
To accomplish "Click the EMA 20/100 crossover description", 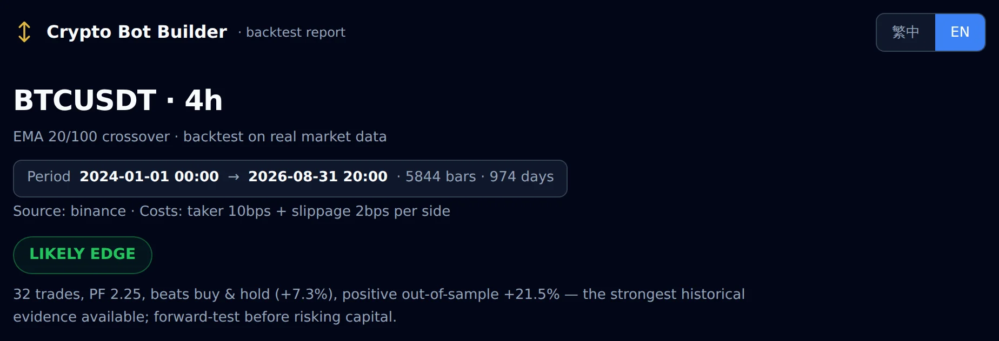I will [x=91, y=137].
